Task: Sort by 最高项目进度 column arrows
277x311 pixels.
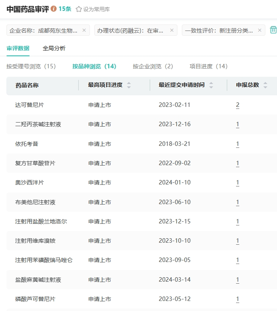Action: 129,85
